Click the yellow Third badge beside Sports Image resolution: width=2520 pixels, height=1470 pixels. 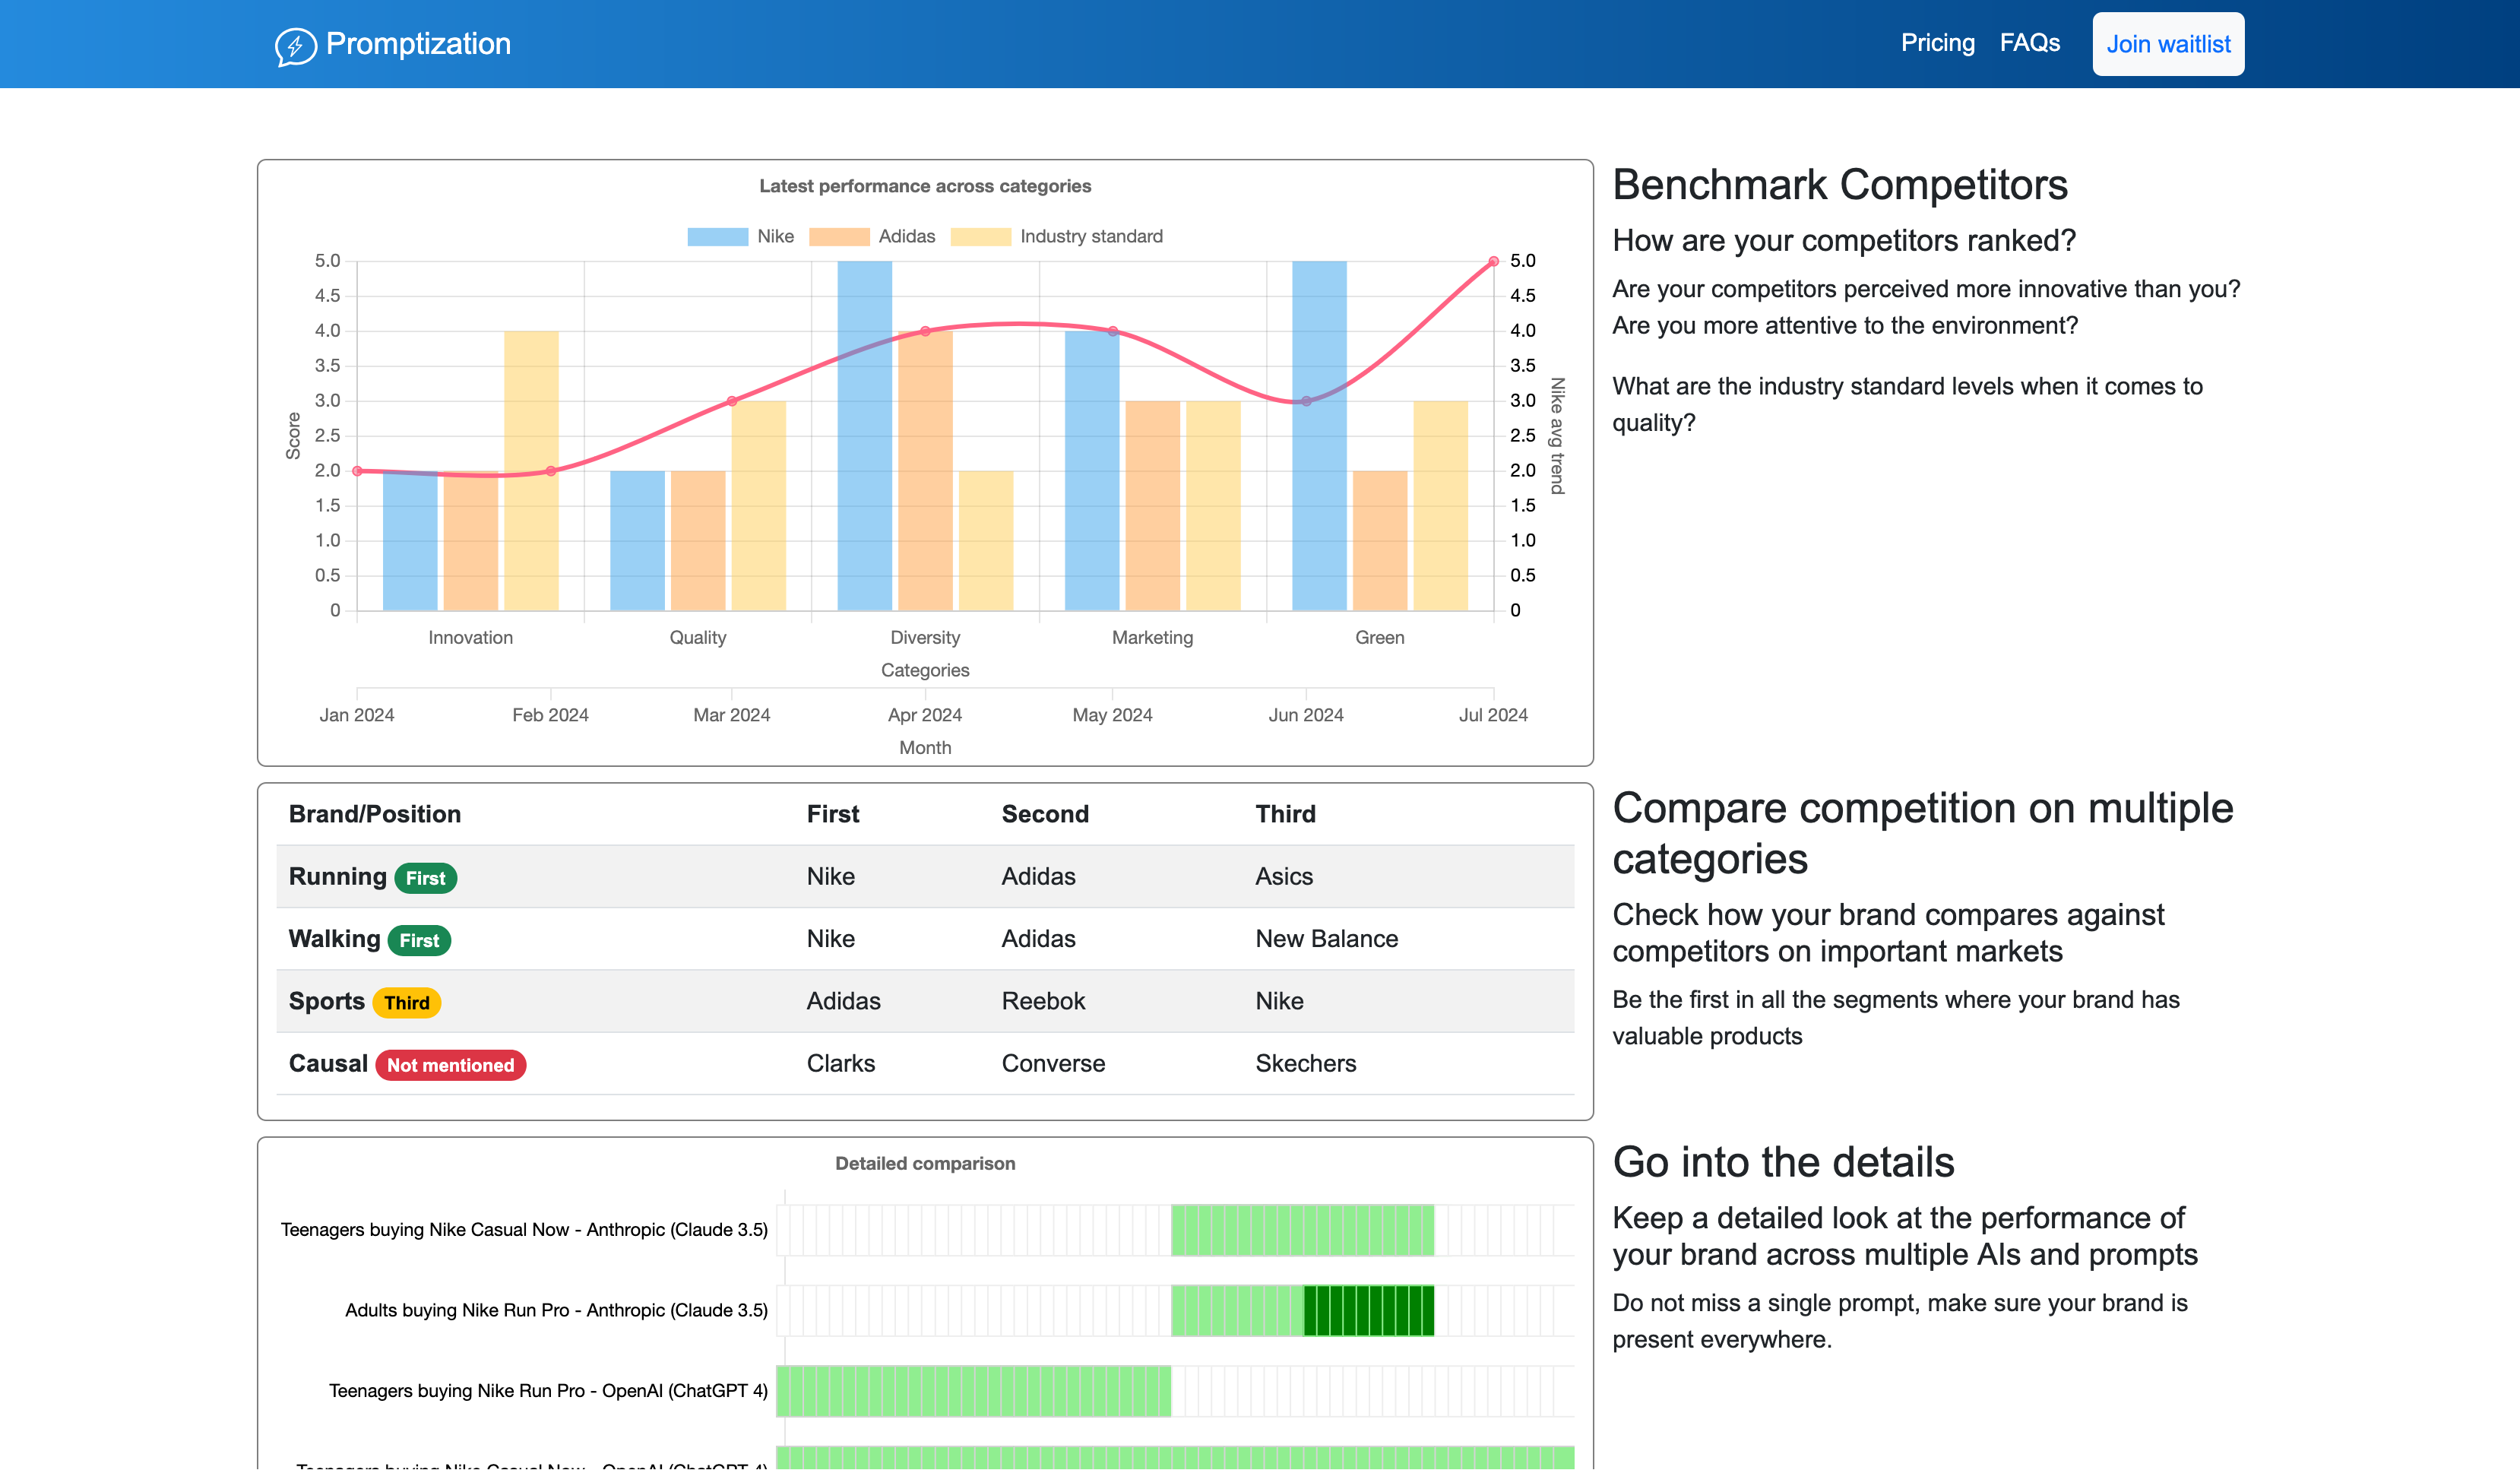(406, 1003)
